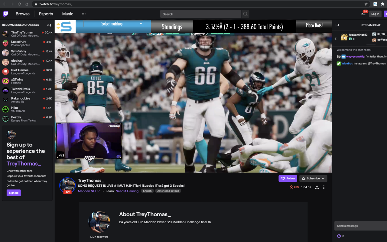Click the browser reload icon
Viewport: 387px width, 242px height.
(19, 4)
